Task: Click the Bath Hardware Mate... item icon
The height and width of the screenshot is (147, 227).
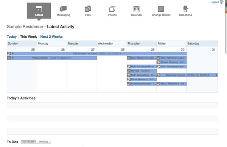Action: 129,66
